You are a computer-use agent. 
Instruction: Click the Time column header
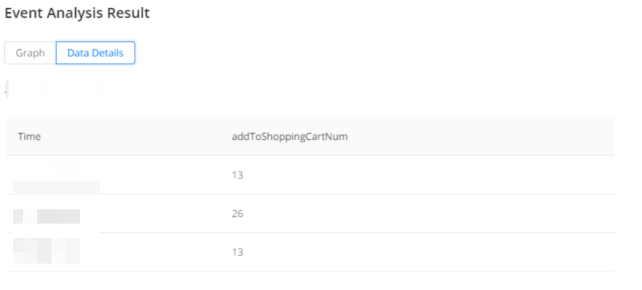point(29,136)
